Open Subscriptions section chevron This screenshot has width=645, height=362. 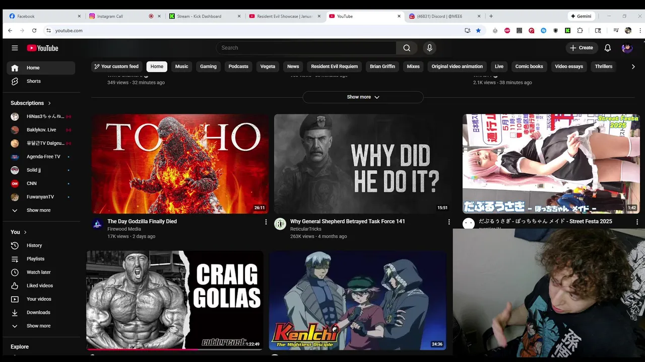(49, 103)
